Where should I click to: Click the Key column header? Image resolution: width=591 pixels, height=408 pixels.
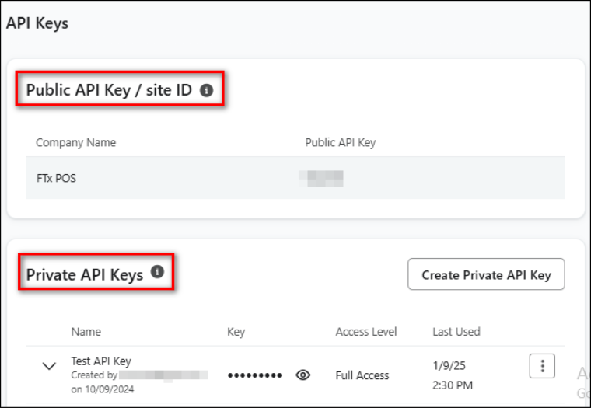pyautogui.click(x=236, y=332)
